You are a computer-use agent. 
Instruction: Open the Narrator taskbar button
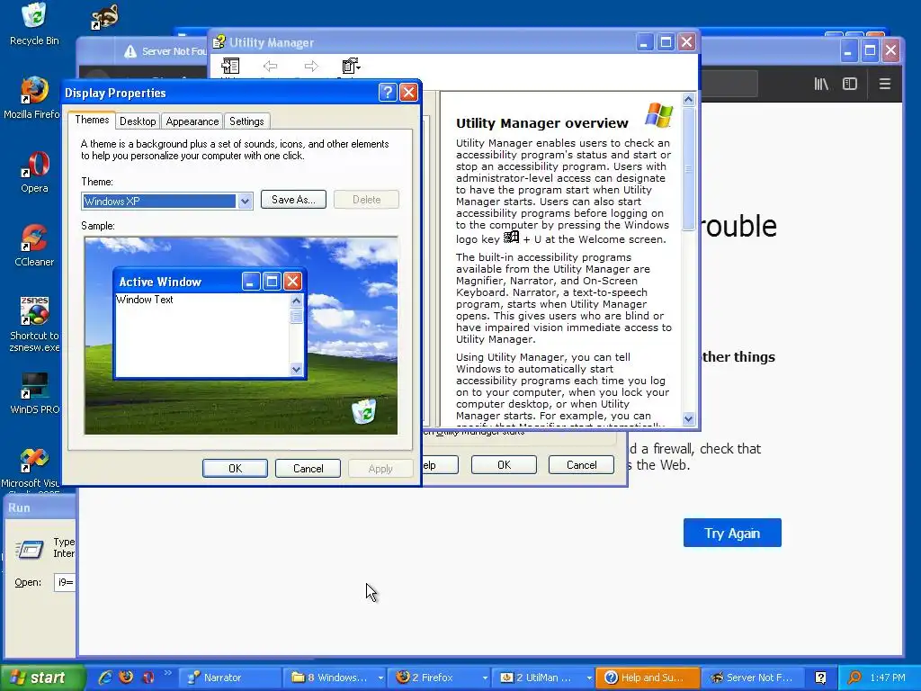pyautogui.click(x=229, y=678)
